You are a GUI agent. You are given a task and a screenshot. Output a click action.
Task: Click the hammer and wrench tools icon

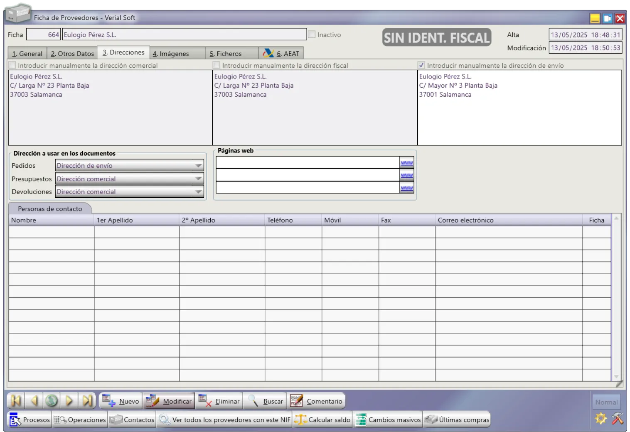(x=618, y=418)
